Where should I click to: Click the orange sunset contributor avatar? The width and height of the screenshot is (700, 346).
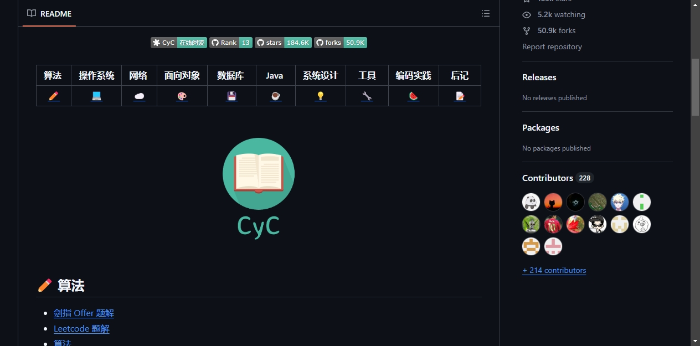click(553, 202)
